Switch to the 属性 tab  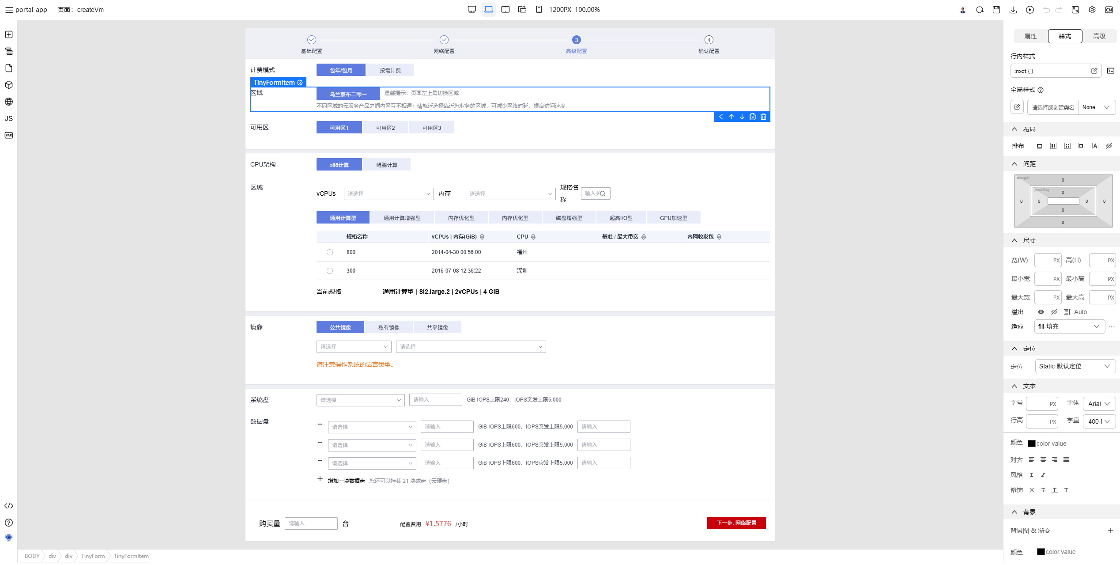pos(1030,36)
